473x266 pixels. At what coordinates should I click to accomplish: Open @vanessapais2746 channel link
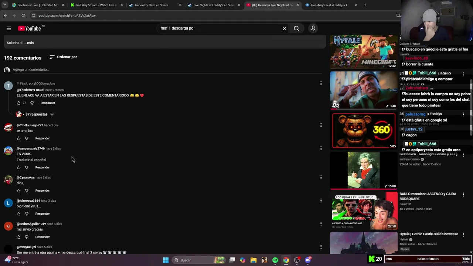click(31, 149)
